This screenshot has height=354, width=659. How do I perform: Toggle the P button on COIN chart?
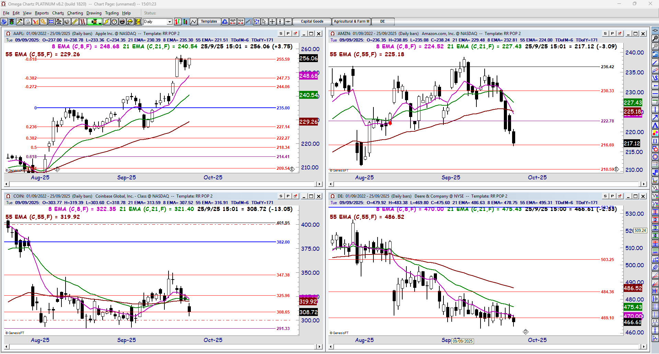click(x=288, y=196)
